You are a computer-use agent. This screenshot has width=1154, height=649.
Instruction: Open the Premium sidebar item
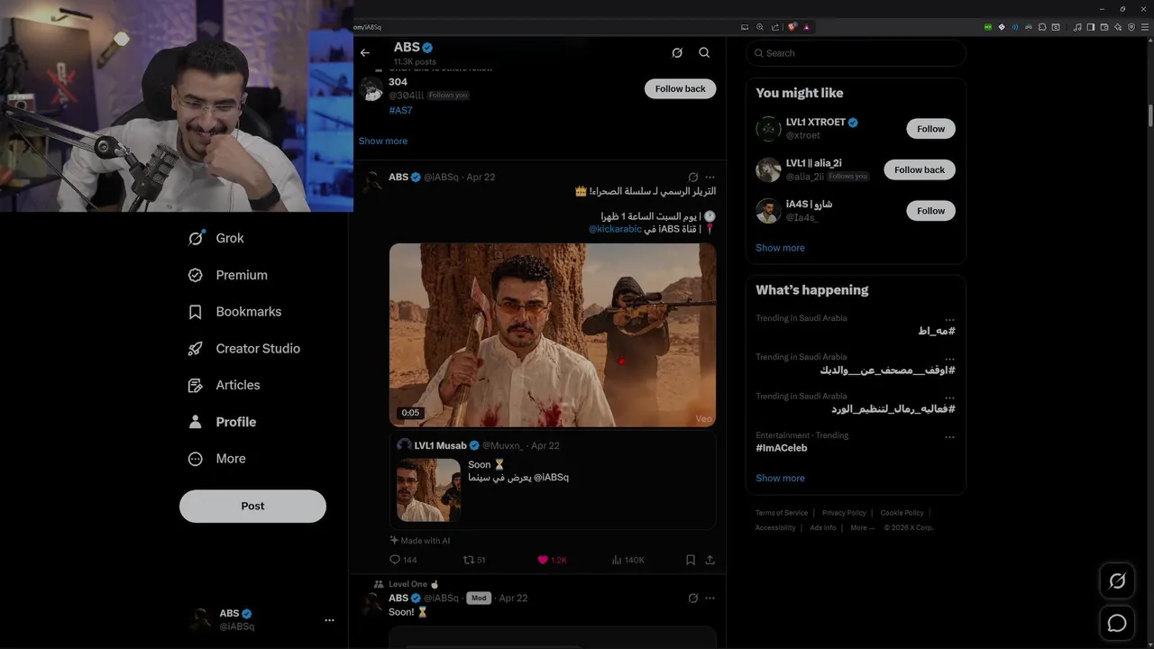(227, 275)
